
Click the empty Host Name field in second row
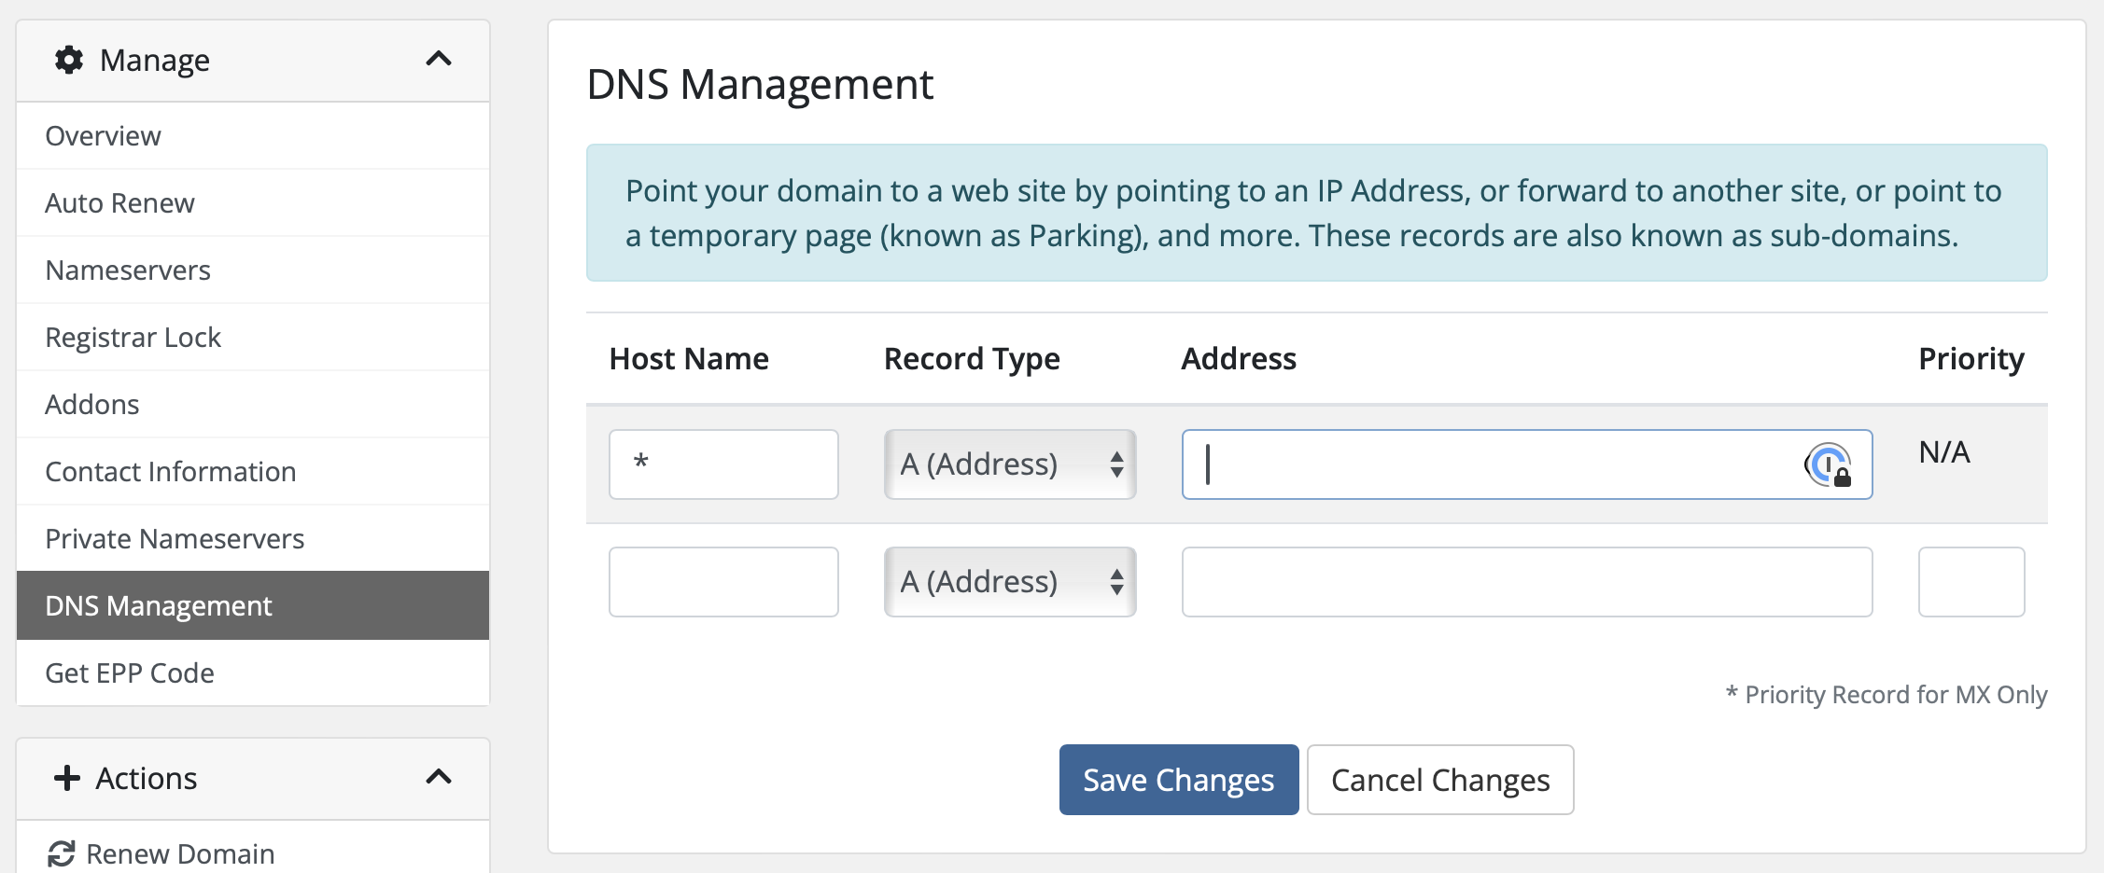coord(723,582)
